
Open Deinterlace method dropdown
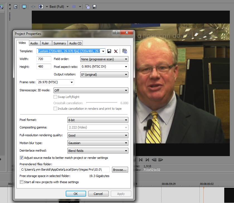pos(98,151)
